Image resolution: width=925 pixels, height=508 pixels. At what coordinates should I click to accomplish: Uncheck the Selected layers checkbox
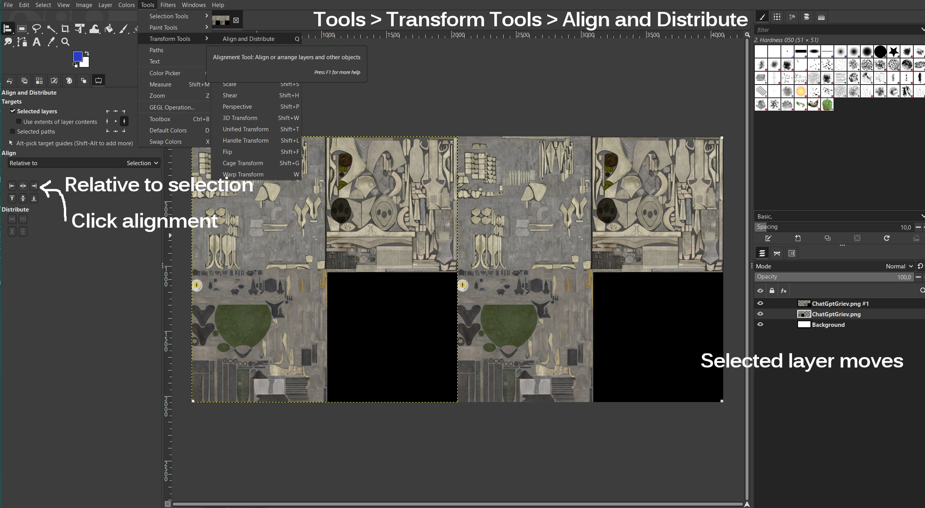[13, 111]
